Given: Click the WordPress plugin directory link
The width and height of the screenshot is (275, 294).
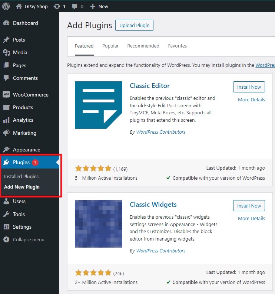Looking at the screenshot, I should point(265,65).
